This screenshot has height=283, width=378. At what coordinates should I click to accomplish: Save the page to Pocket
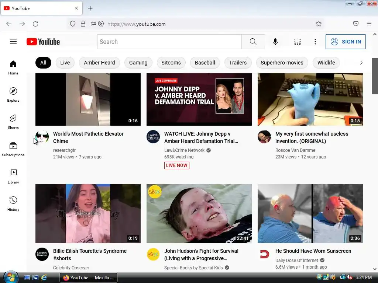pyautogui.click(x=355, y=24)
